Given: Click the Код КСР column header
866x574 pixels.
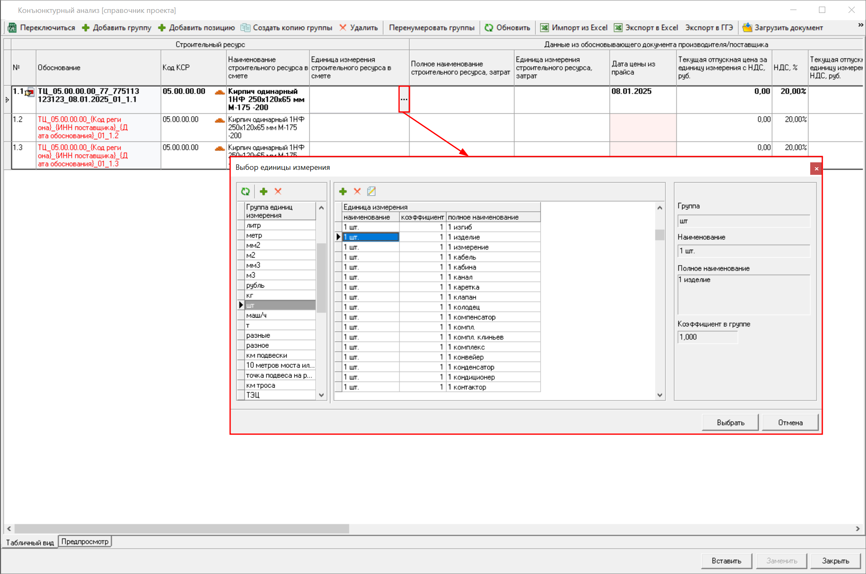Looking at the screenshot, I should [194, 68].
